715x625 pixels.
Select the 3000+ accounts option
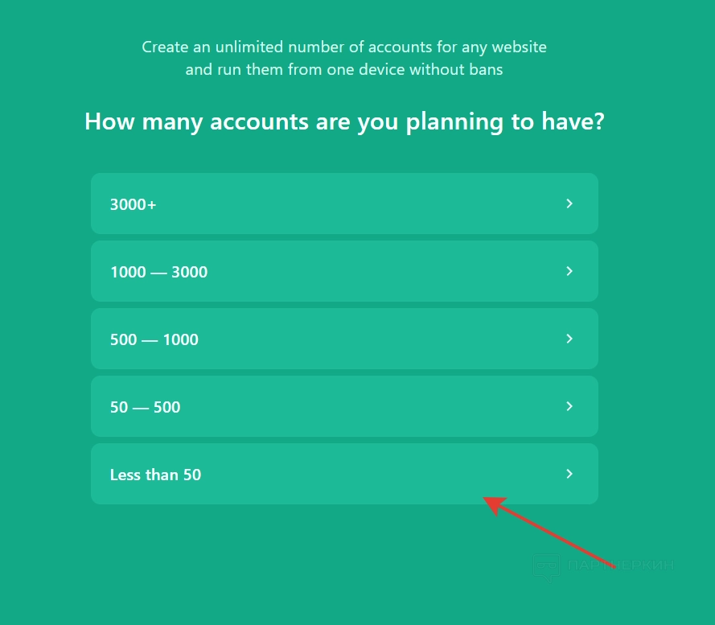(344, 204)
